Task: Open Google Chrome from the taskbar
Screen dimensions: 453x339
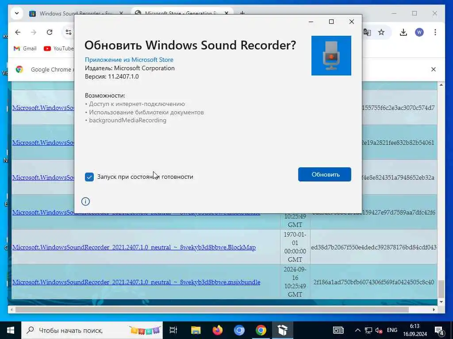Action: (x=261, y=330)
